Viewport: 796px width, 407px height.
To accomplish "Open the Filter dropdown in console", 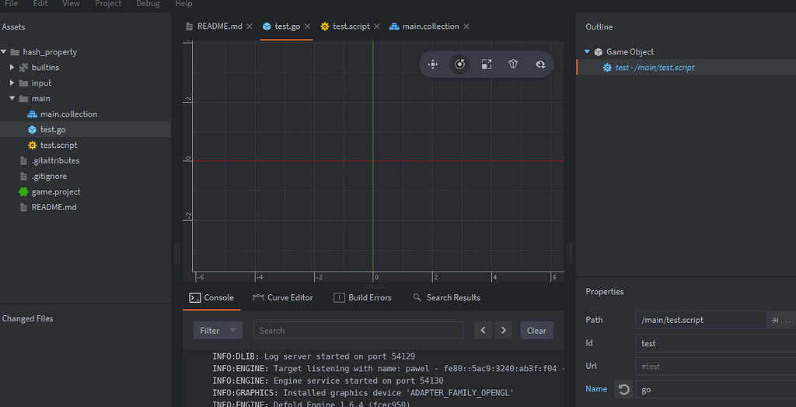I will click(218, 331).
